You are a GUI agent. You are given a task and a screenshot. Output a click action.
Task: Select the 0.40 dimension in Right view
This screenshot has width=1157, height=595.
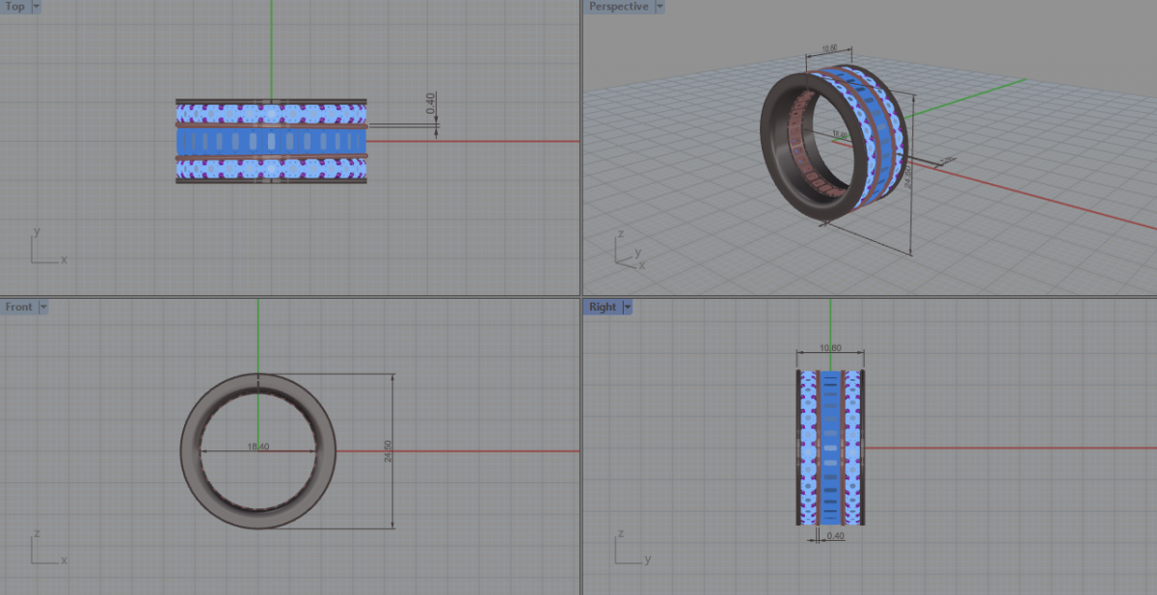pos(835,536)
